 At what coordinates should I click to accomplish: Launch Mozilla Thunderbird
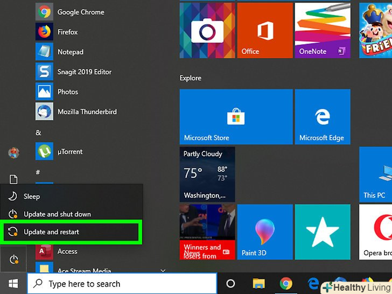point(76,111)
